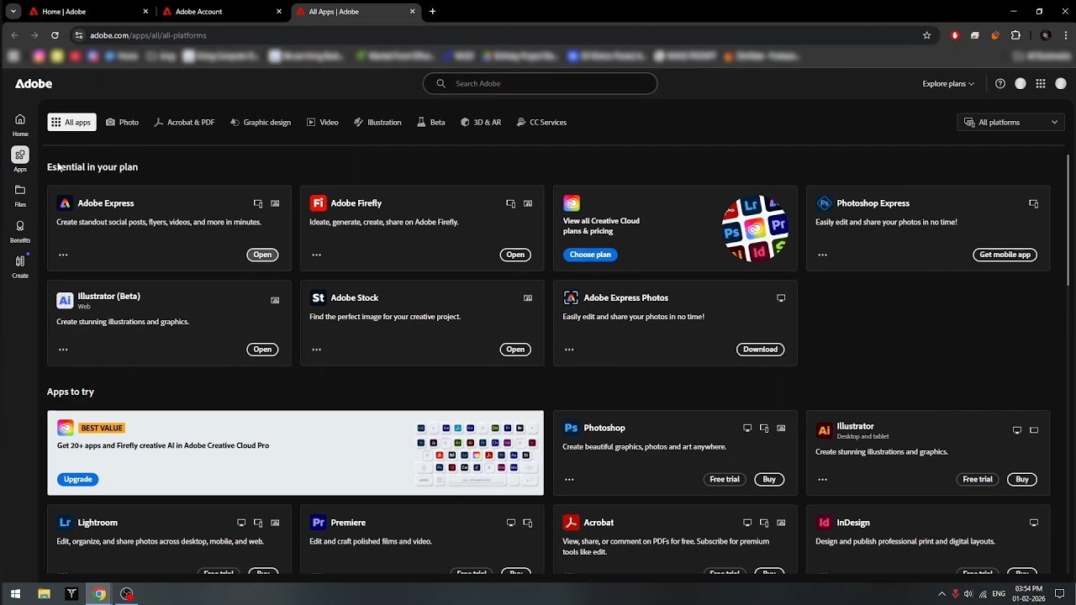Click the Search Adobe field

(x=540, y=83)
